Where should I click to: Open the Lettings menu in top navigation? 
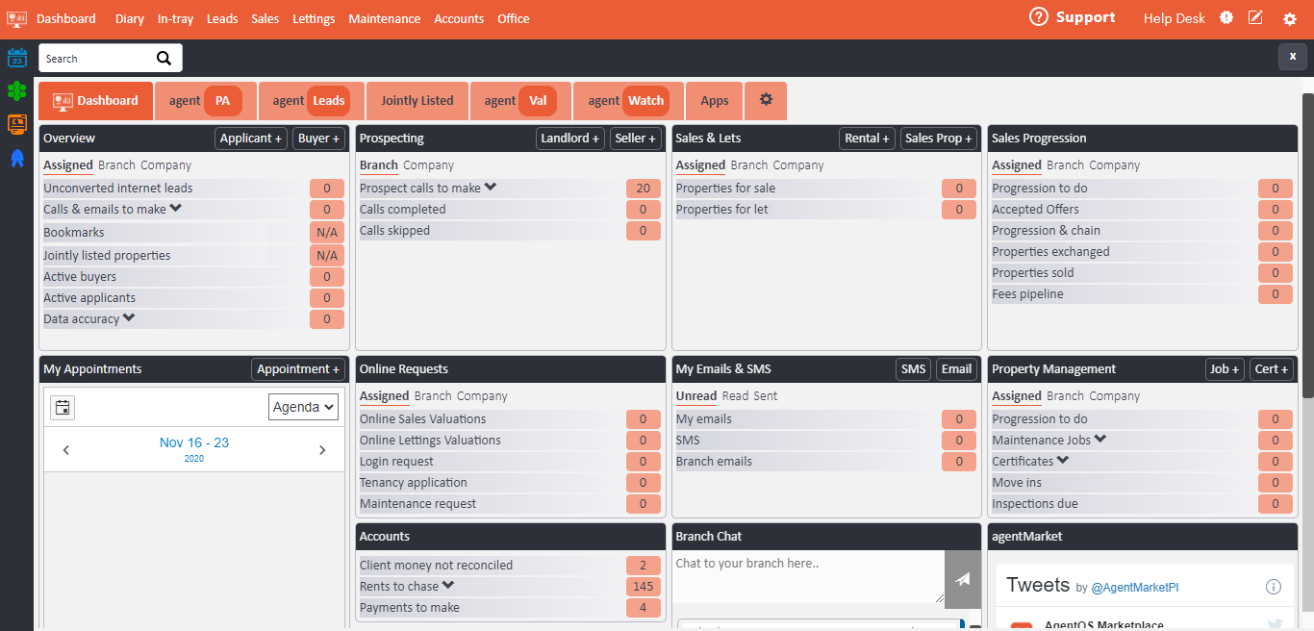[x=314, y=19]
